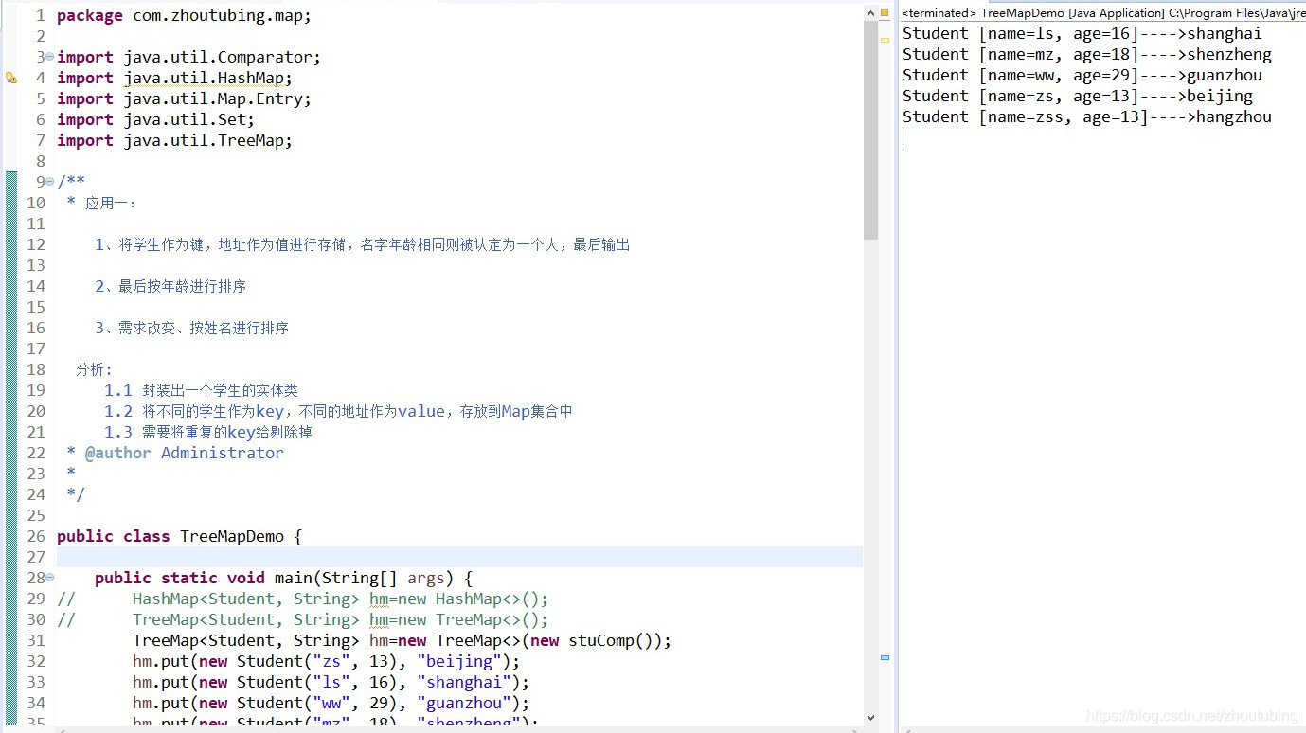This screenshot has height=733, width=1306.
Task: Select console line ending with guanzhou
Action: [1082, 76]
